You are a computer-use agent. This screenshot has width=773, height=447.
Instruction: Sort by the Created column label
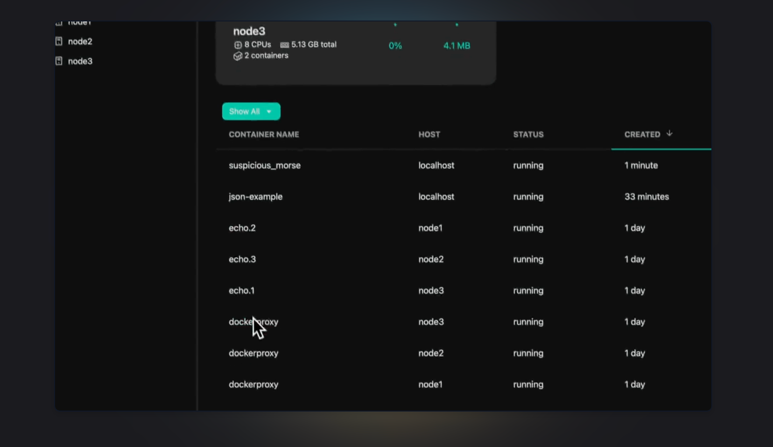642,134
